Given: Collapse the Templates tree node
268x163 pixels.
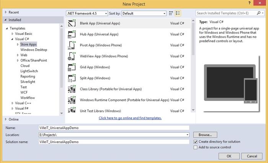Looking at the screenshot, I should pyautogui.click(x=7, y=28).
